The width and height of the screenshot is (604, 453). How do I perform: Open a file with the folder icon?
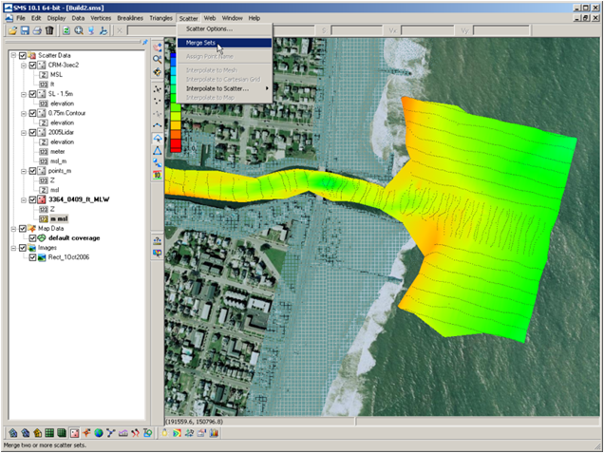(x=12, y=30)
